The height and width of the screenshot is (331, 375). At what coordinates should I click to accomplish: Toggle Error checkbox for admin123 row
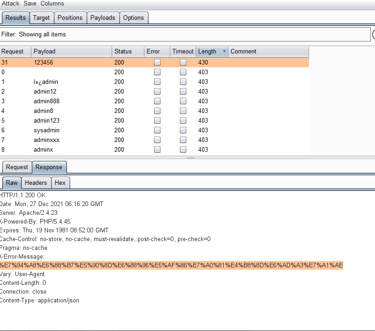(x=157, y=120)
